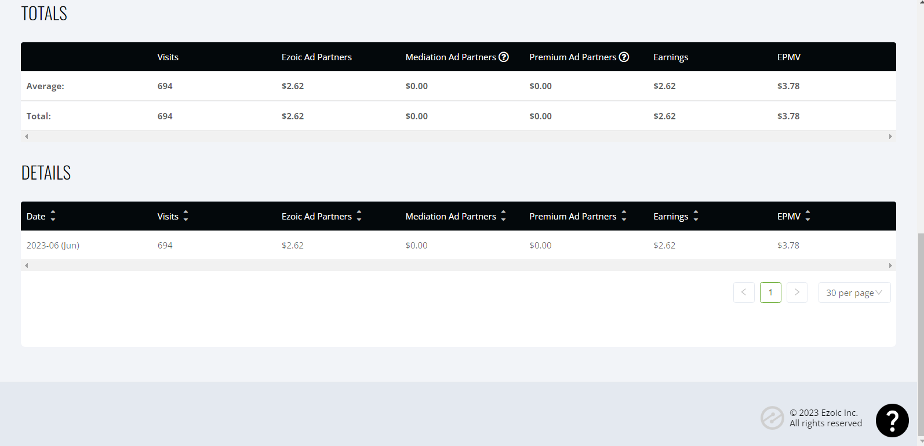Click the Average: row label
This screenshot has width=924, height=446.
coord(45,86)
